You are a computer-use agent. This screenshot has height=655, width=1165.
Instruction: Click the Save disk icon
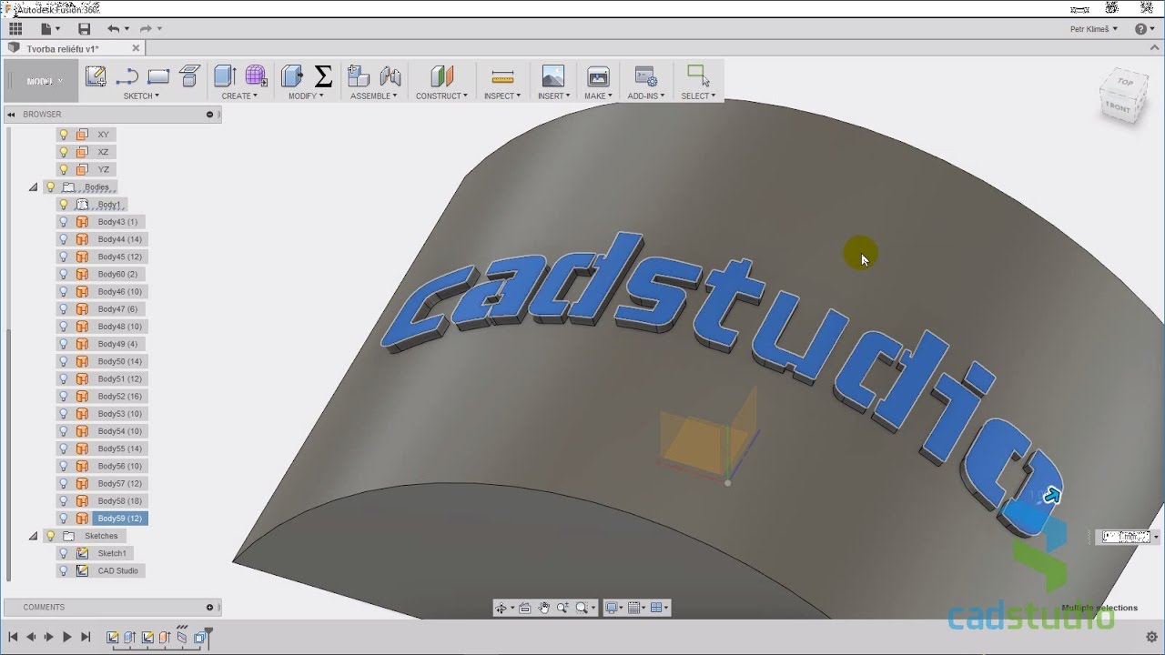click(x=85, y=29)
